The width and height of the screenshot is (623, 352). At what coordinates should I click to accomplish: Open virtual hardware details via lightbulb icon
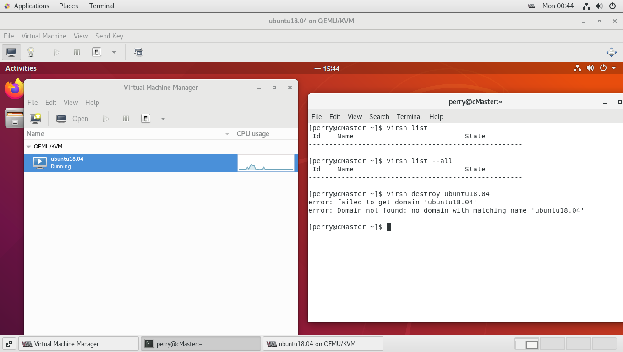point(30,52)
